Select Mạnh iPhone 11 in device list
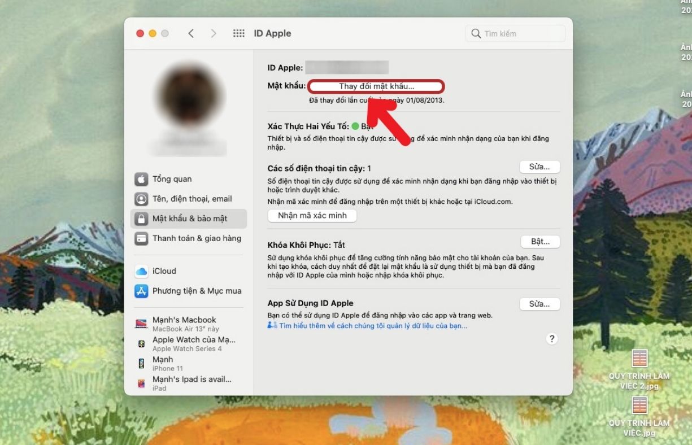Screen dimensions: 692x445 (189, 363)
